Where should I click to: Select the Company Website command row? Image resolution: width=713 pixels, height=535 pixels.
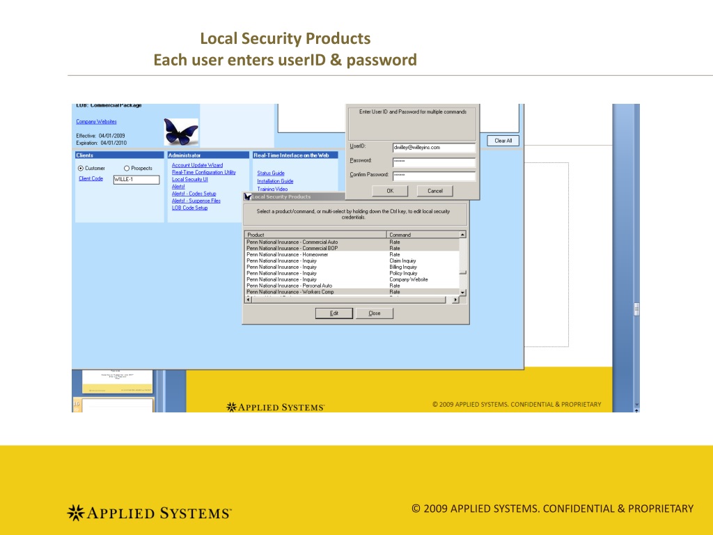(x=352, y=280)
